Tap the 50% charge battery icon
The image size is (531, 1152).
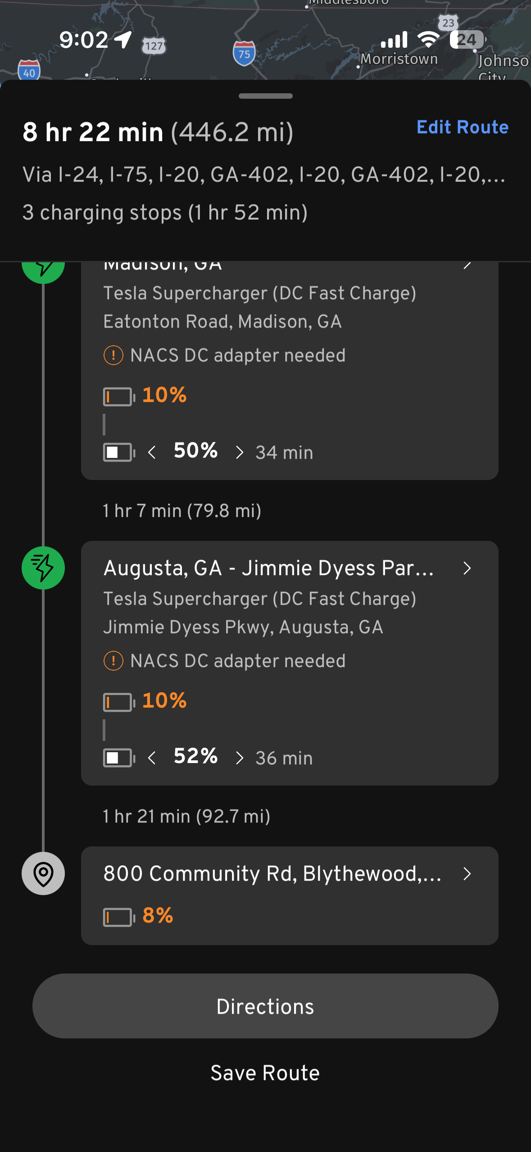[119, 452]
